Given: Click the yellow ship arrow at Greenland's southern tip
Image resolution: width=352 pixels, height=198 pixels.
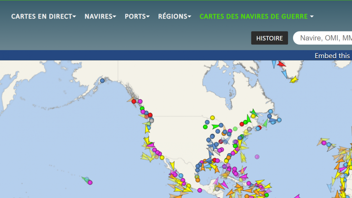Looking at the screenshot, I should 294,79.
